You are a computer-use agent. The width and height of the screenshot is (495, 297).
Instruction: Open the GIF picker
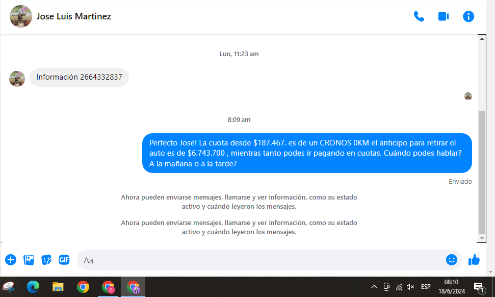64,260
